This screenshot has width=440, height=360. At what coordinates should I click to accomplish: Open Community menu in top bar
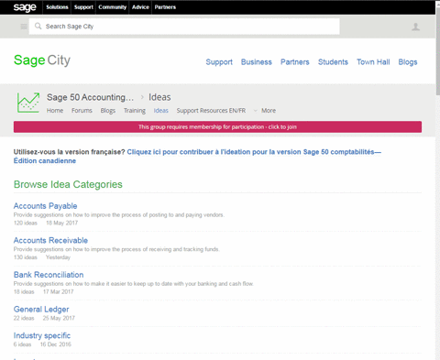[x=112, y=7]
